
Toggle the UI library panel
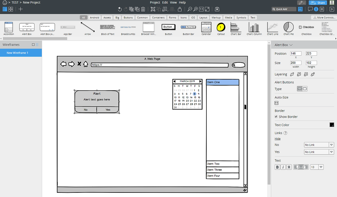click(300, 9)
